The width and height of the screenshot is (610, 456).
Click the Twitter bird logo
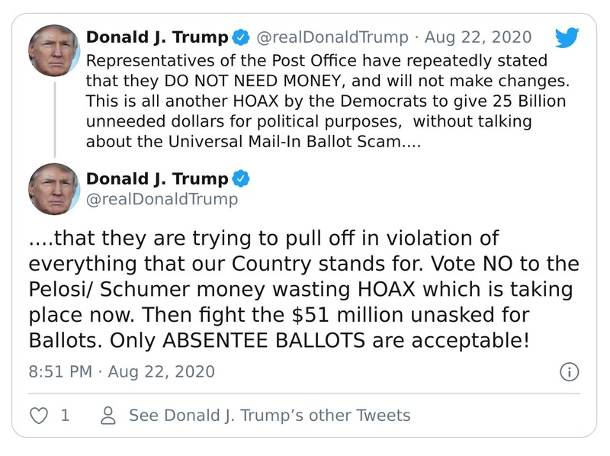pos(567,38)
